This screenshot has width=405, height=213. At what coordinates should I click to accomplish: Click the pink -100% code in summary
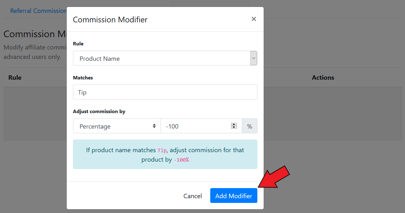(x=181, y=160)
